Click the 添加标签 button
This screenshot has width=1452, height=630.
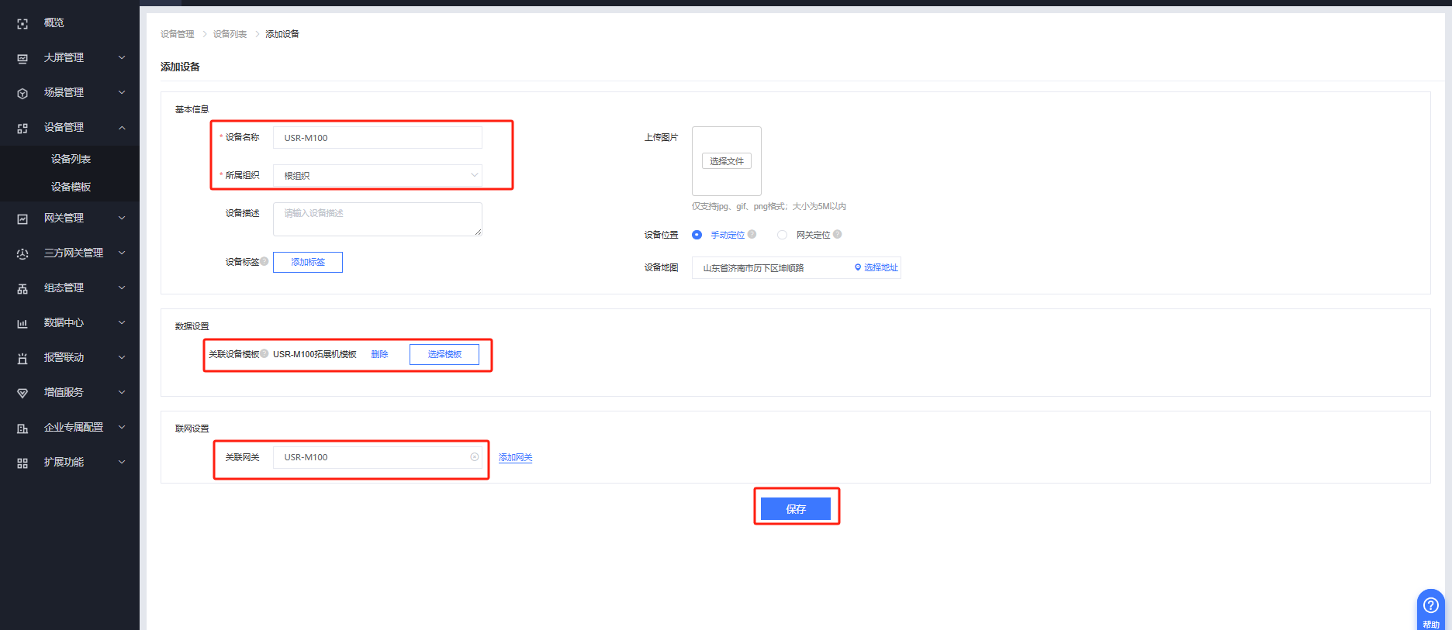pos(308,262)
